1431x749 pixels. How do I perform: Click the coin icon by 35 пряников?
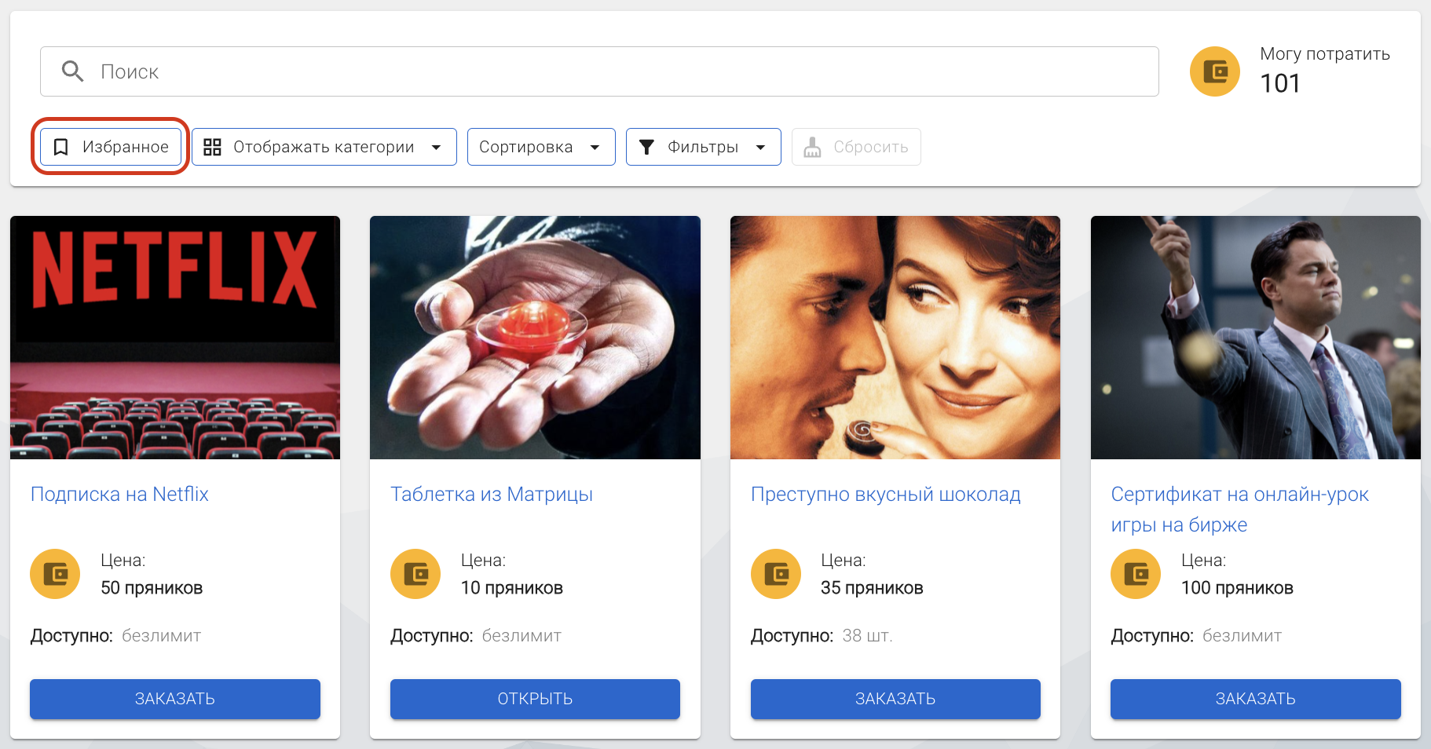pyautogui.click(x=776, y=574)
